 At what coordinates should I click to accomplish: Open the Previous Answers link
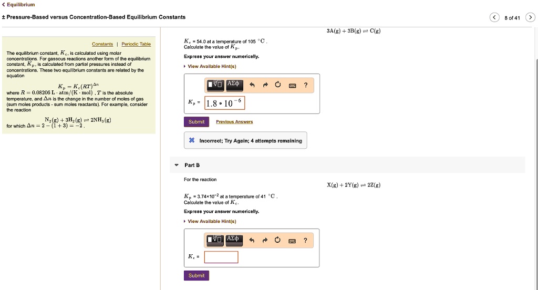tap(234, 122)
